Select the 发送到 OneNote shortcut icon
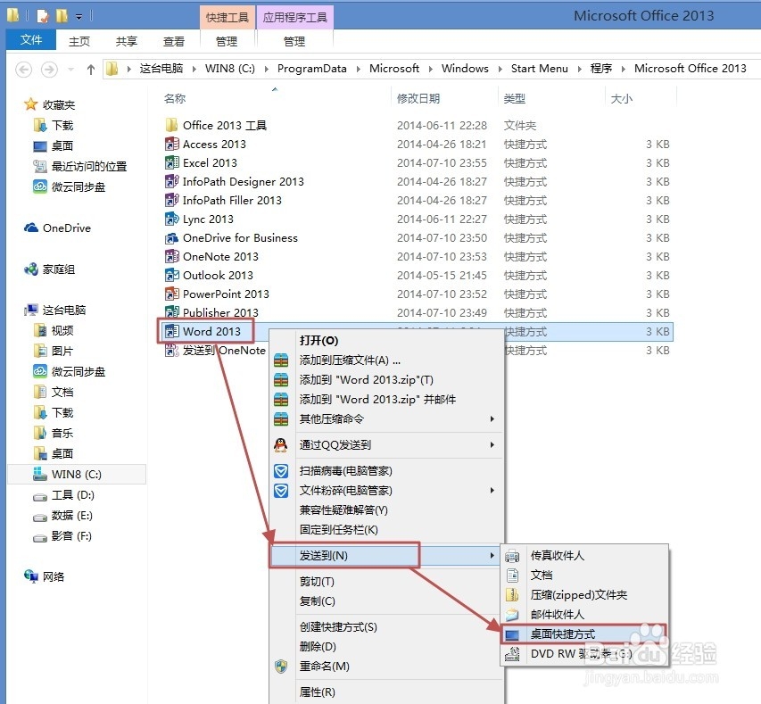 172,350
